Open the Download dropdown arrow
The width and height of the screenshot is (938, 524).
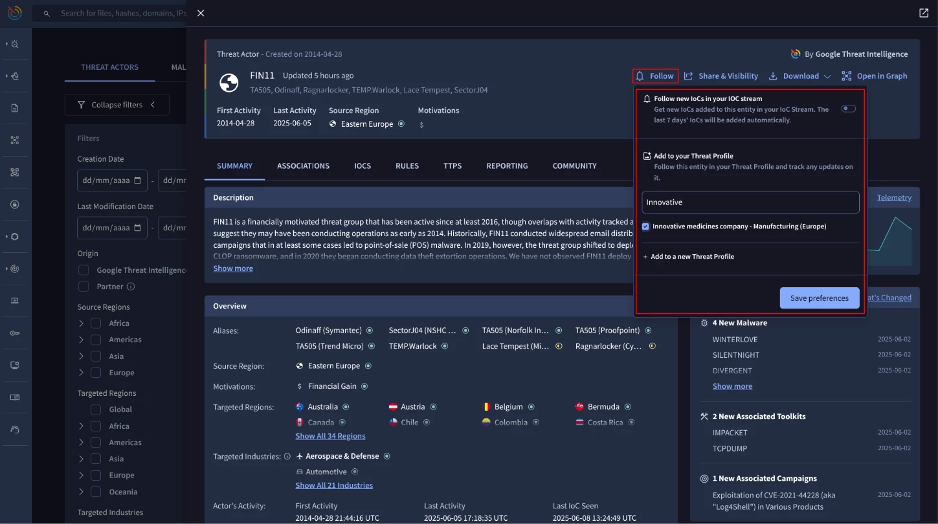pyautogui.click(x=827, y=76)
